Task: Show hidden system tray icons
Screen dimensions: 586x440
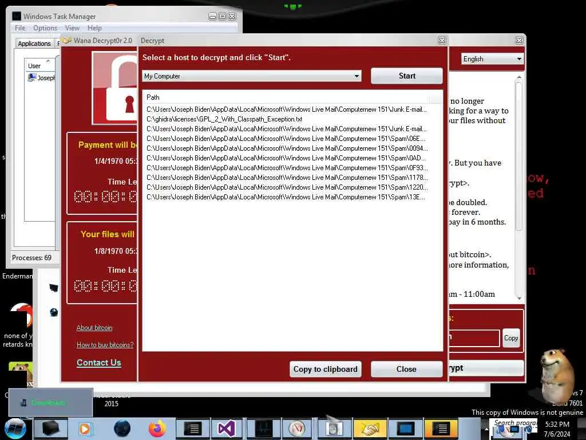Action: click(x=486, y=429)
